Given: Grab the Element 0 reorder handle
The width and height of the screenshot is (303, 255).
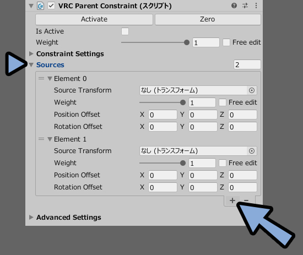Looking at the screenshot, I should [41, 78].
